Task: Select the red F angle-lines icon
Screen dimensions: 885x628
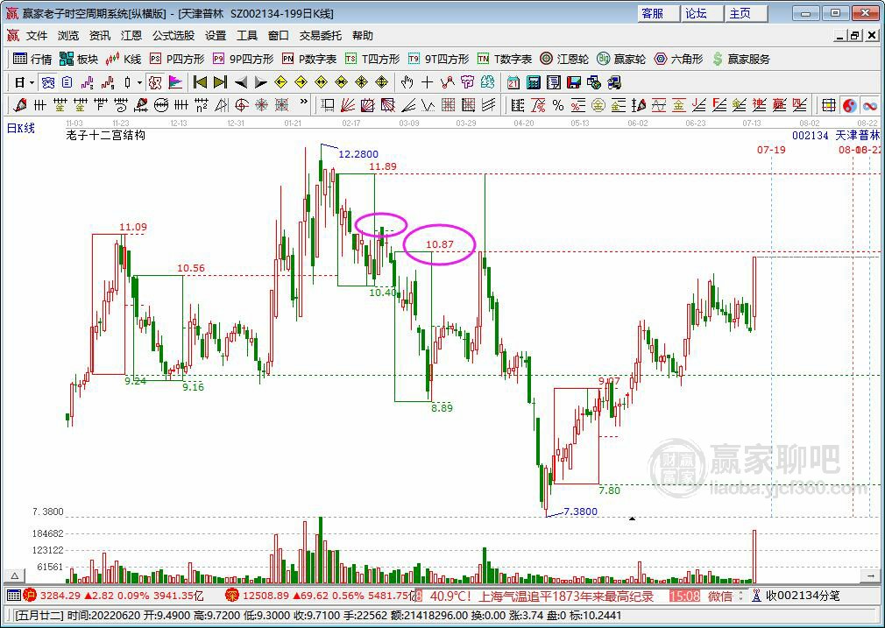Action: coord(719,105)
